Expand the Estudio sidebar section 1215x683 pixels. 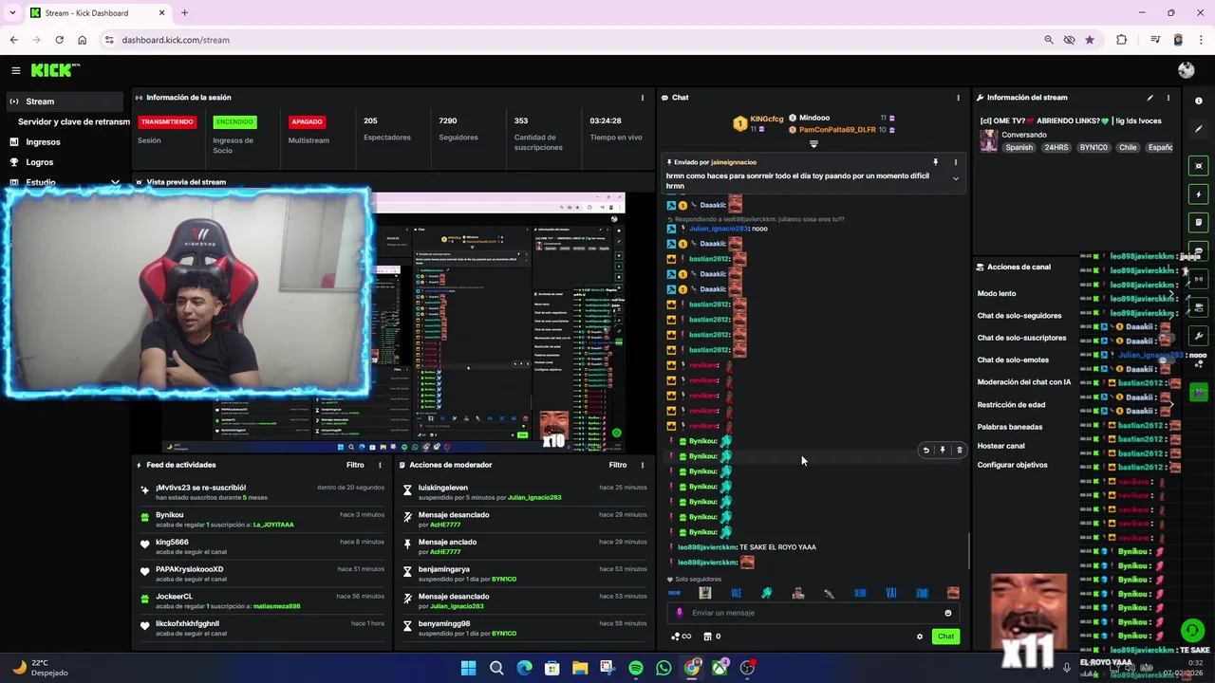click(115, 182)
